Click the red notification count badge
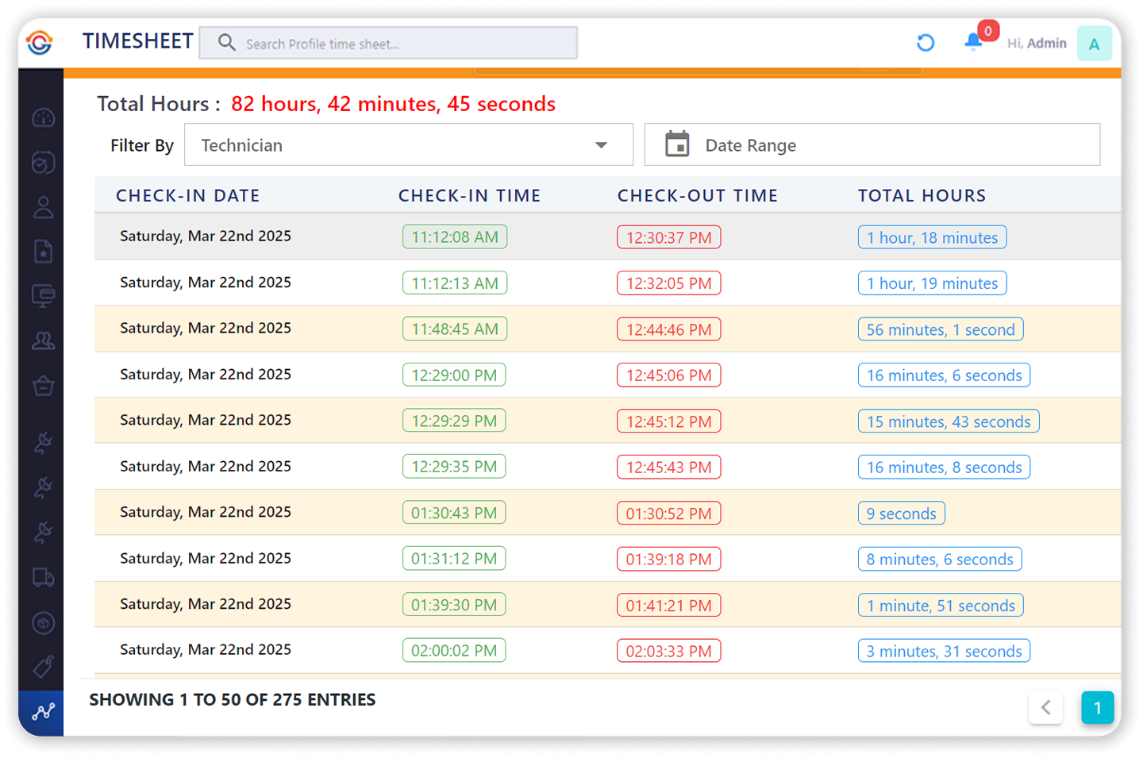Screen dimensions: 1143x758 click(988, 31)
